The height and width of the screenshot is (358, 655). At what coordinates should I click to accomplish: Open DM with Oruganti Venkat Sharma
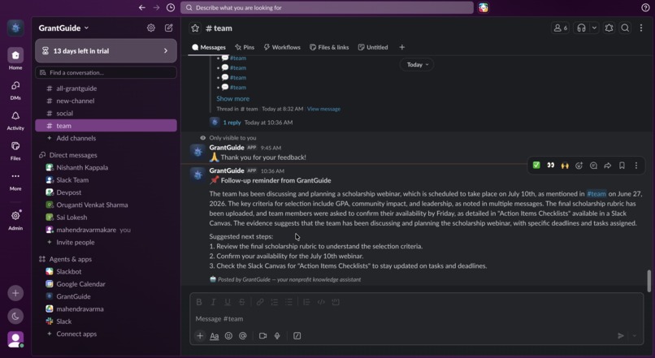click(106, 205)
